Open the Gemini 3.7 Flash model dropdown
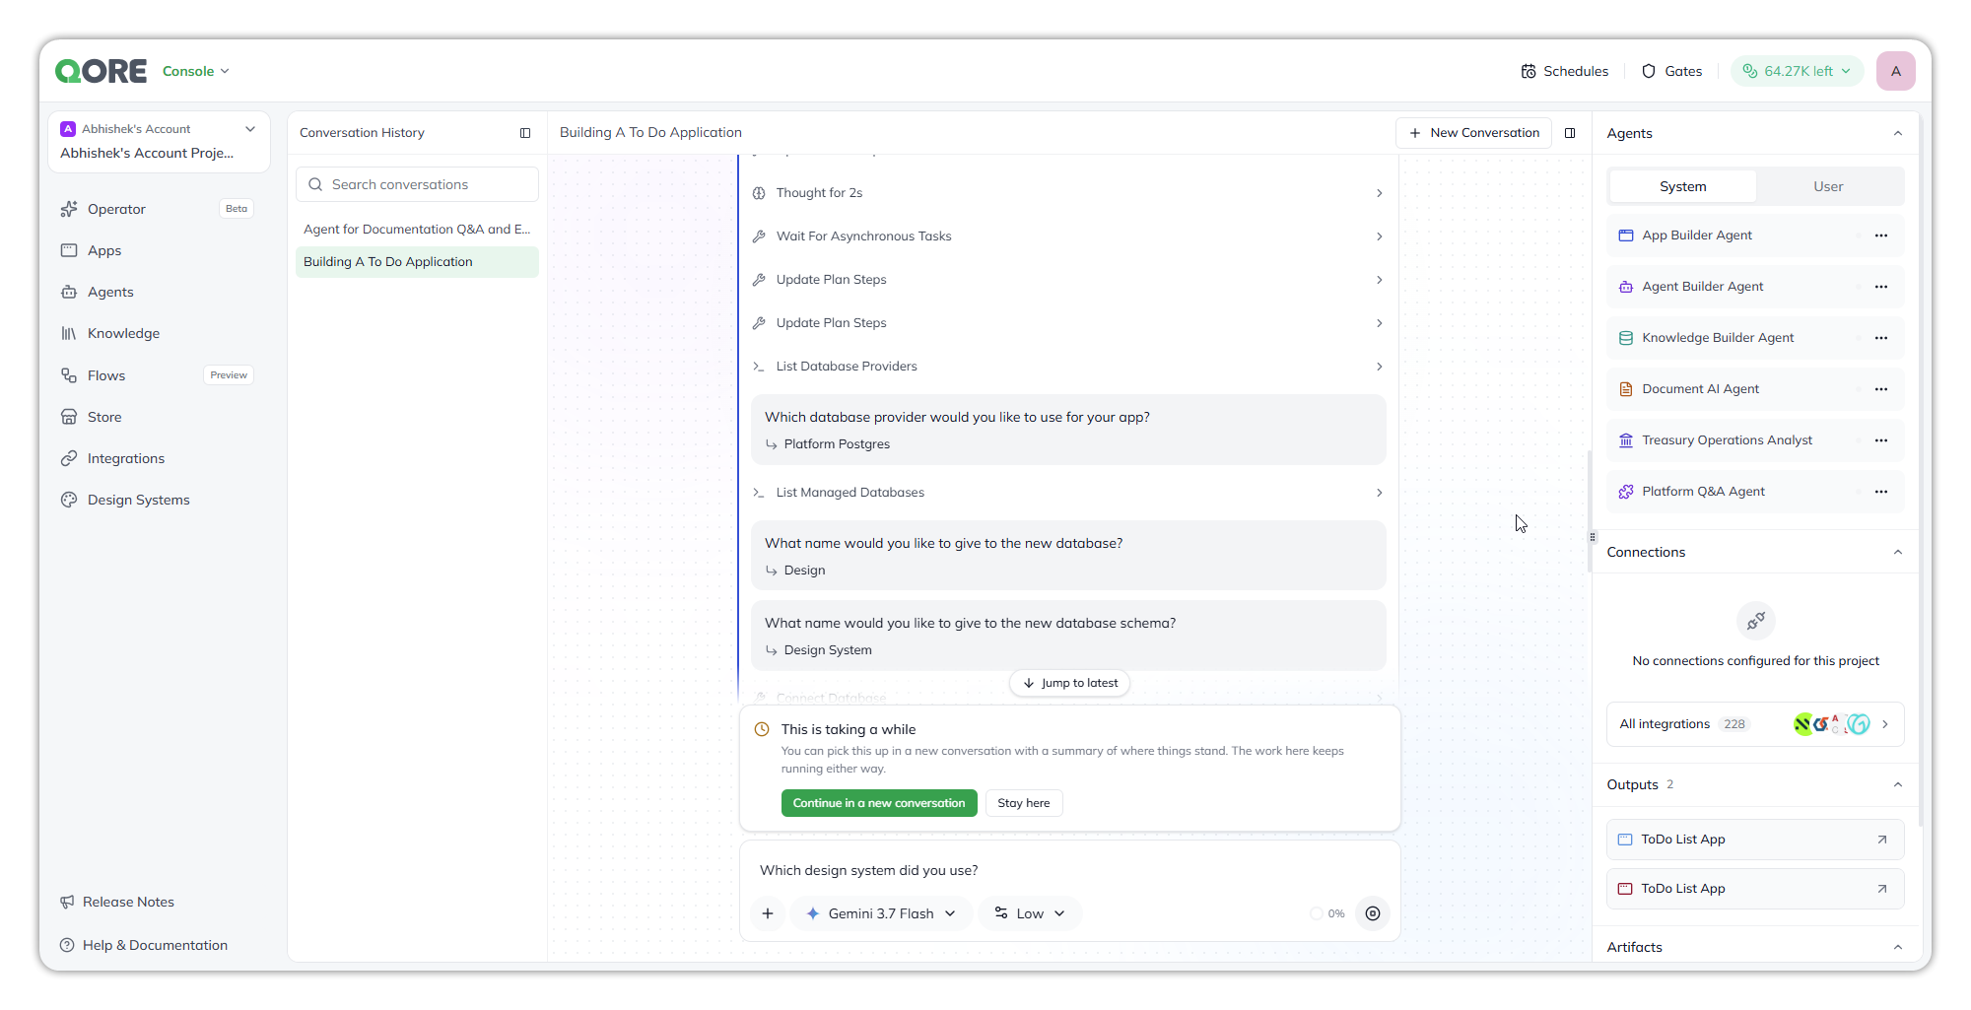Screen dimensions: 1971x1010 881,913
